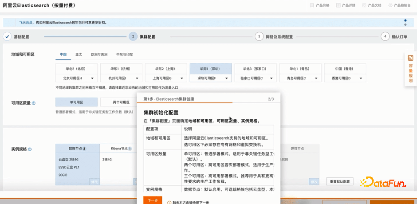This screenshot has height=204, width=417.
Task: Click the tutorial progress bar in the guide popup
Action: pyautogui.click(x=208, y=102)
